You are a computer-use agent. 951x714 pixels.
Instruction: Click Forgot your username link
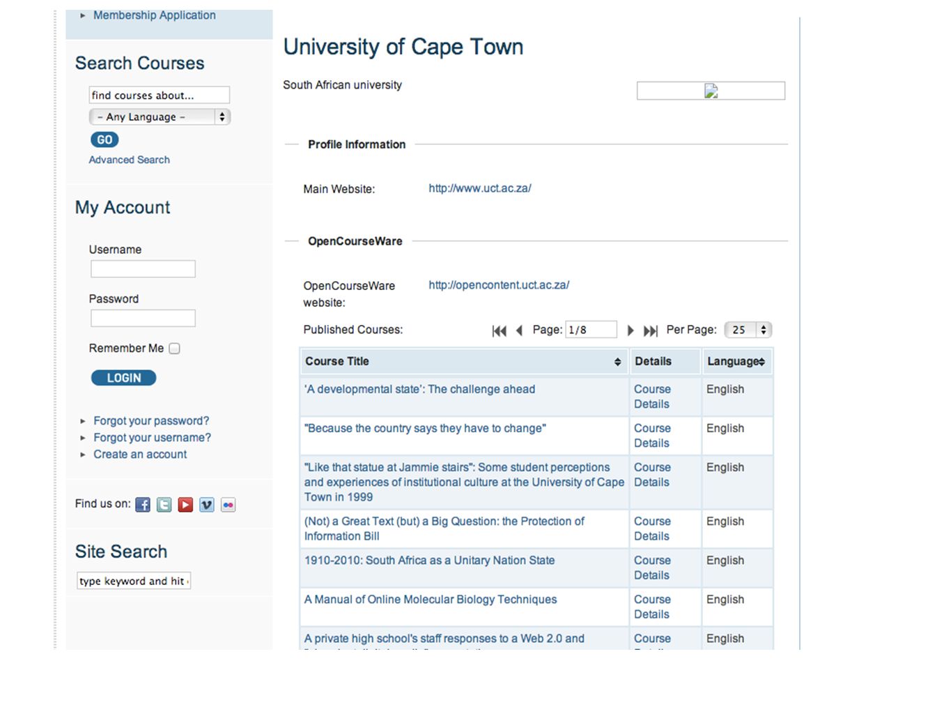point(152,438)
